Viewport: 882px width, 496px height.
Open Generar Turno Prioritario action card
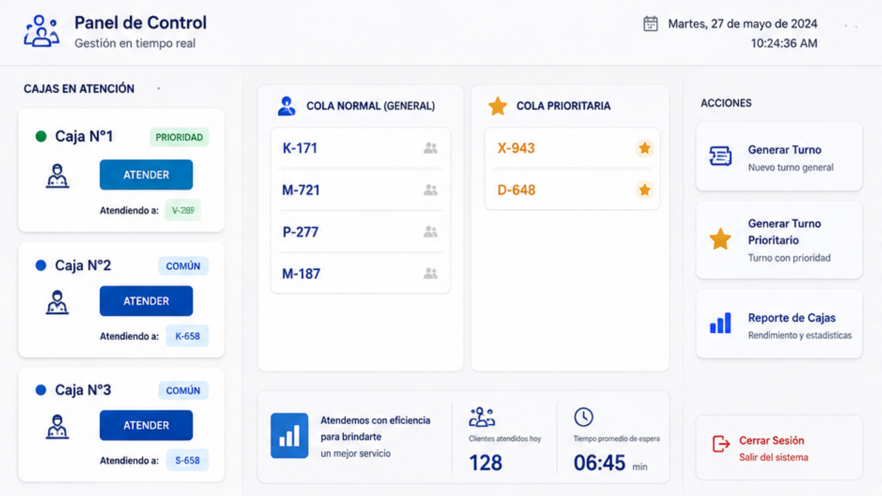tap(779, 240)
